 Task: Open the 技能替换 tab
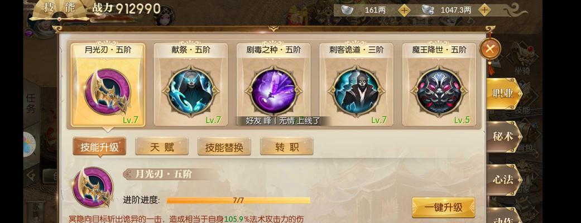click(x=224, y=147)
